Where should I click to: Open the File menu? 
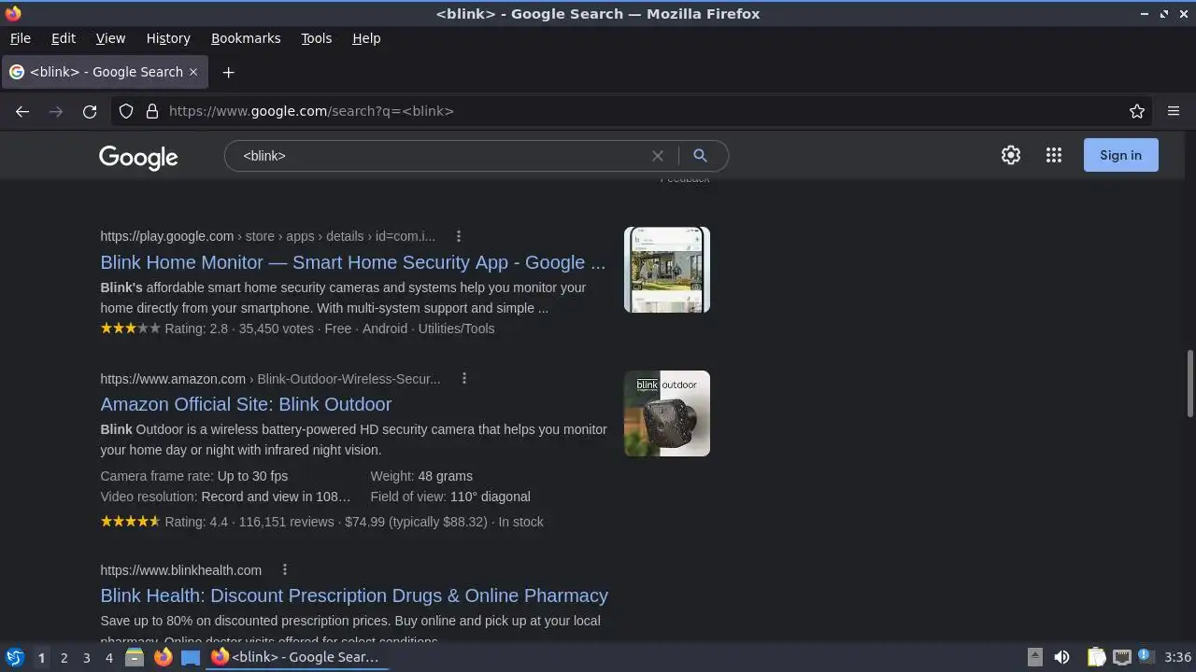(x=20, y=38)
